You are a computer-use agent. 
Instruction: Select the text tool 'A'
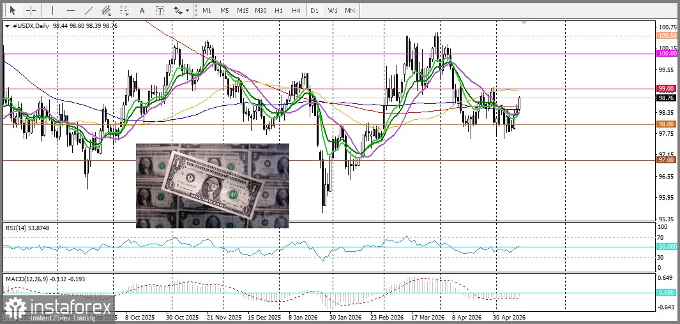(x=142, y=10)
